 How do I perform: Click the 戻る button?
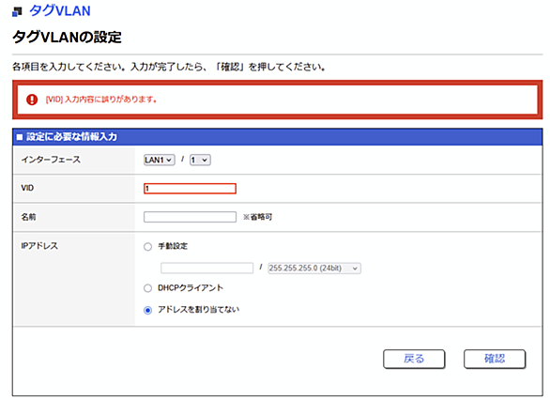pyautogui.click(x=414, y=359)
